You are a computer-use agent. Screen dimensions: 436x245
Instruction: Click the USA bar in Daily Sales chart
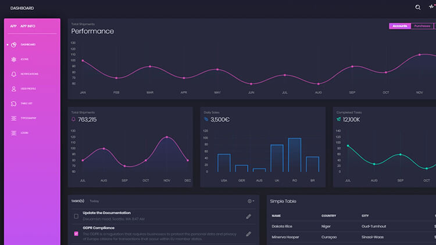coord(224,163)
